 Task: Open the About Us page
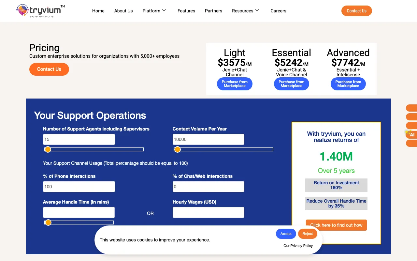pyautogui.click(x=123, y=11)
